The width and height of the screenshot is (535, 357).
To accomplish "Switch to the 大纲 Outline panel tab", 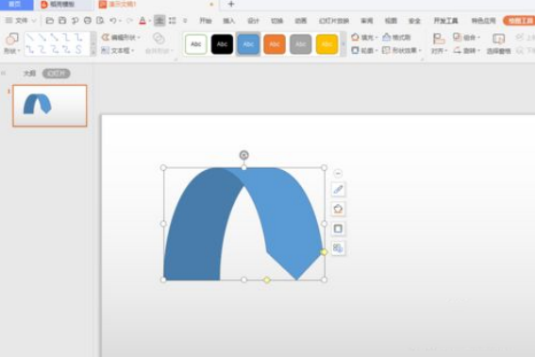I will tap(29, 74).
